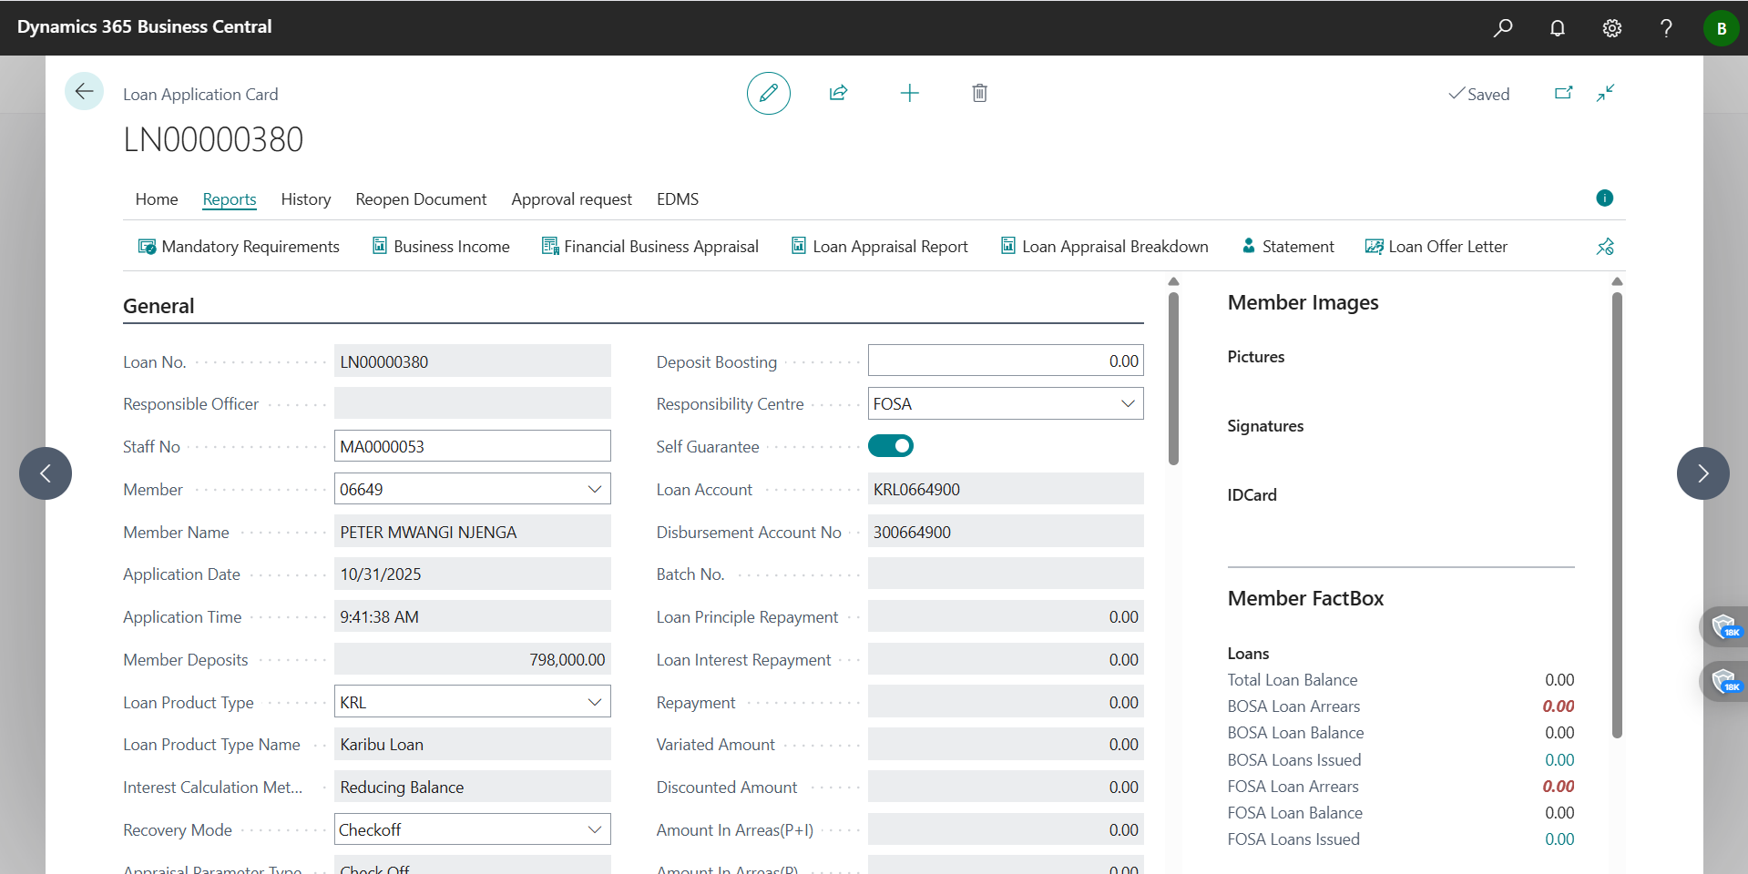Screen dimensions: 1748x874
Task: Click the right panel scrollbar
Action: 1617,510
